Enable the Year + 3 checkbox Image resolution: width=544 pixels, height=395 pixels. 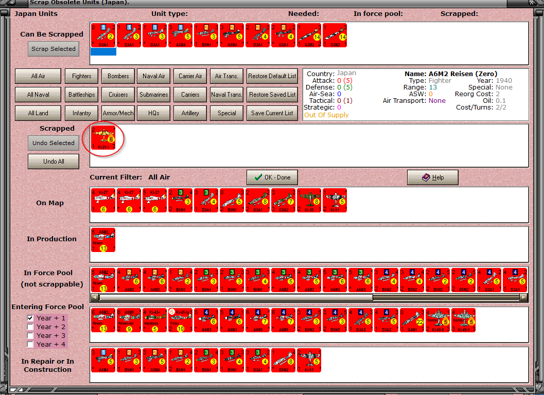[30, 336]
